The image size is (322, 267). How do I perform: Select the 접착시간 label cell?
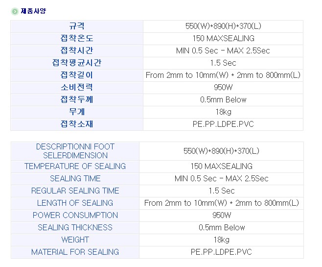(x=77, y=51)
